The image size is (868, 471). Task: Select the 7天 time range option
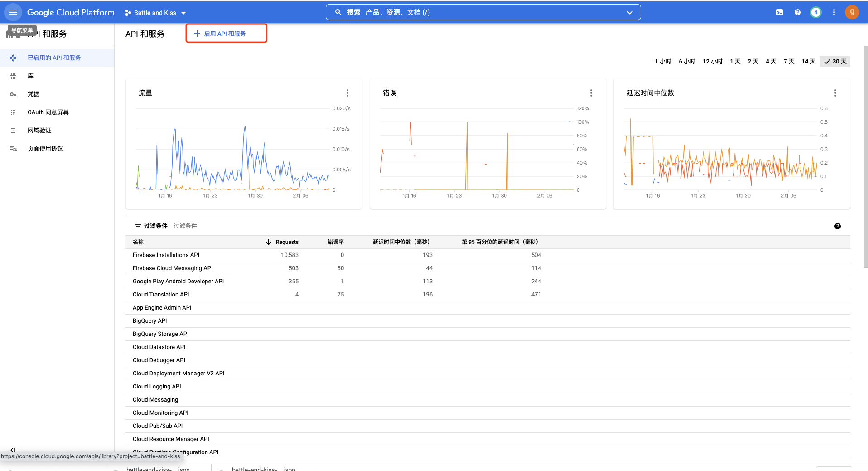788,61
